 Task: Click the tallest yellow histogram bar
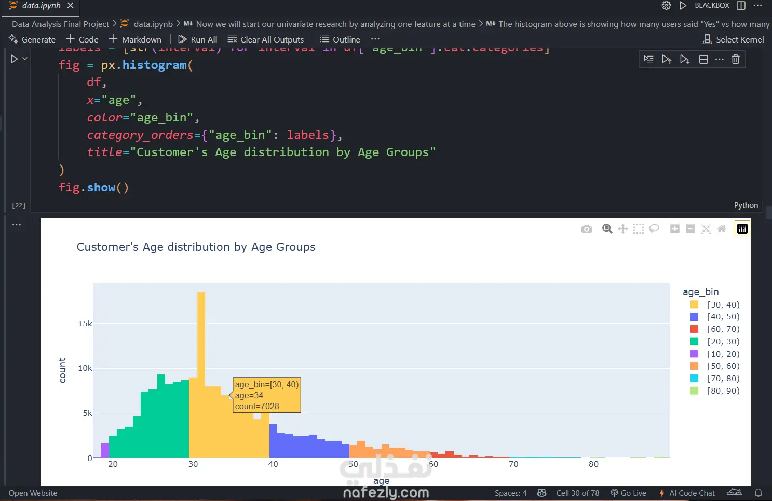point(201,374)
